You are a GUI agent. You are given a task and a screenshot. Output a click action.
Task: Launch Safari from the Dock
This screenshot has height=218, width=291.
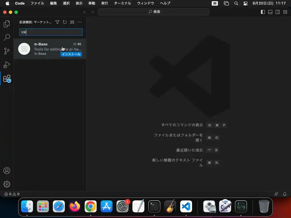(59, 206)
